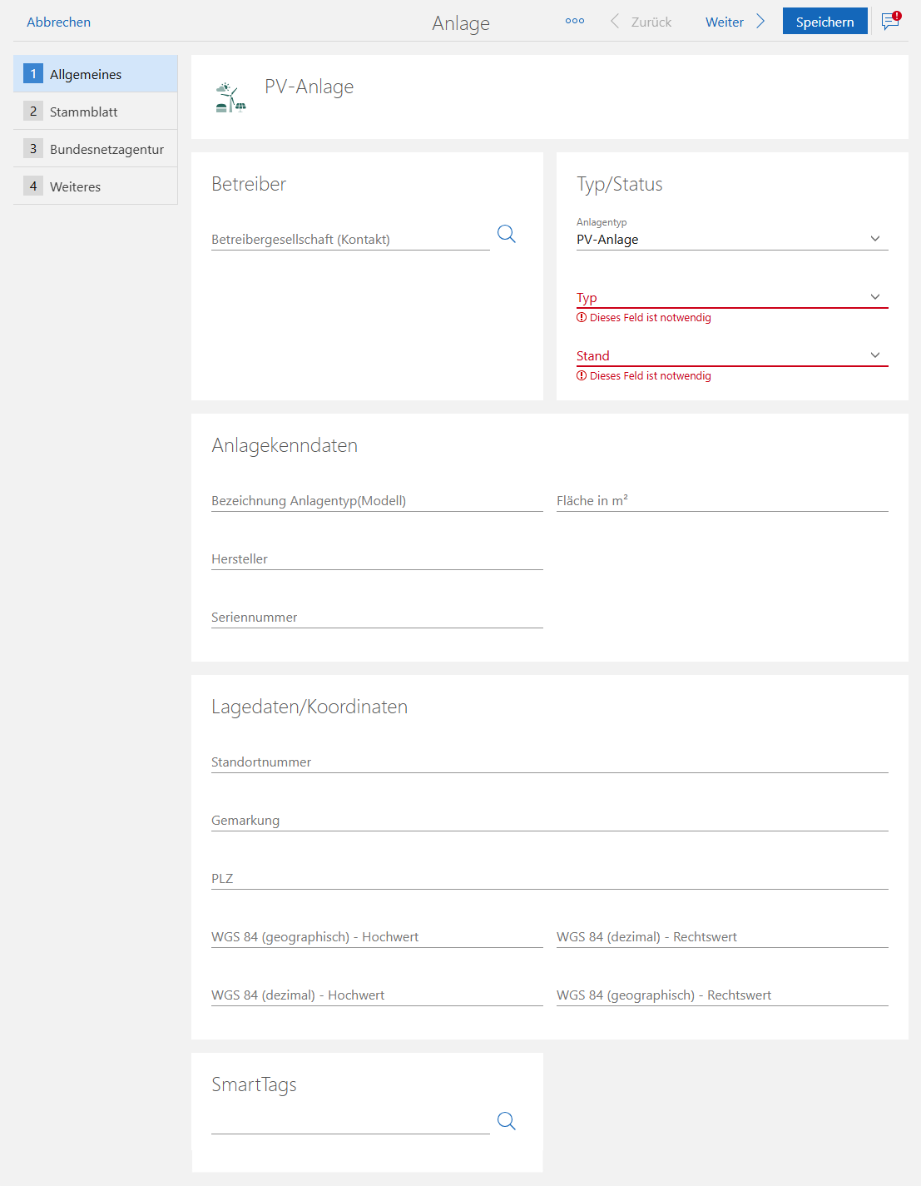Click the Weiter link
921x1186 pixels.
click(x=724, y=22)
